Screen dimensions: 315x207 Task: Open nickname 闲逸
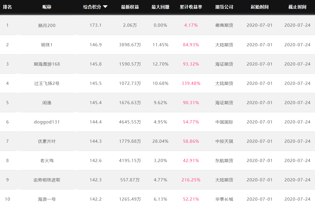47,103
